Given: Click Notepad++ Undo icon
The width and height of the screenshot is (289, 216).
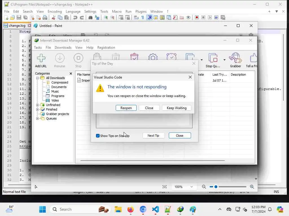Looking at the screenshot, I should [75, 18].
